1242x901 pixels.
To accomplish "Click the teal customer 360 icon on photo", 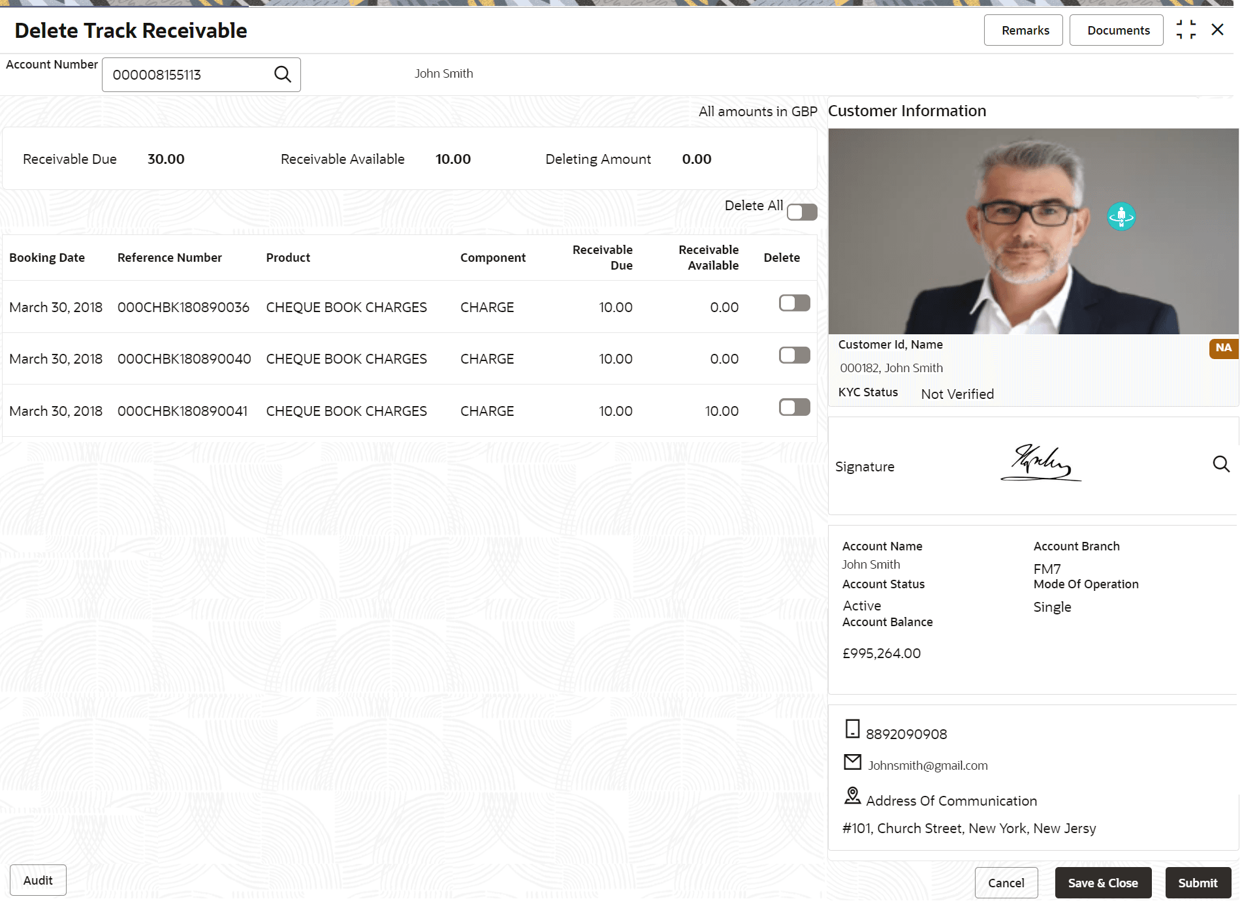I will coord(1121,216).
